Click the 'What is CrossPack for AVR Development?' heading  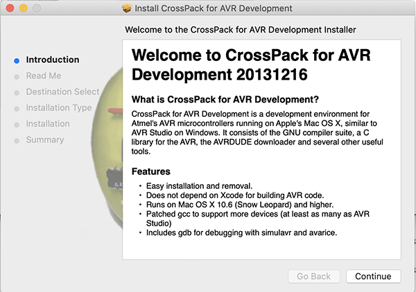tap(225, 100)
